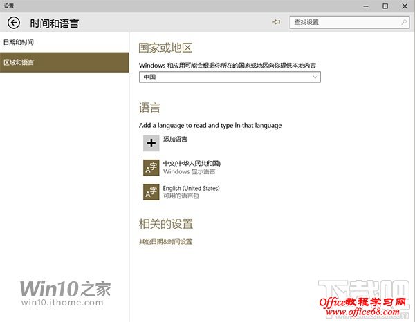415x322 pixels.
Task: Open the 中国 country dropdown
Action: coord(230,77)
